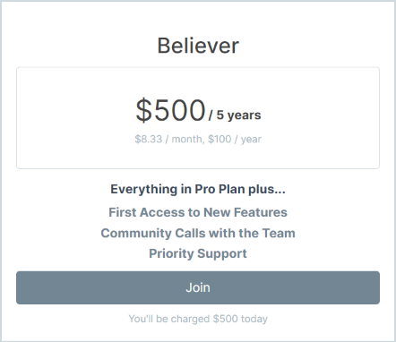Click the word 'Team' in feature list

(x=279, y=233)
